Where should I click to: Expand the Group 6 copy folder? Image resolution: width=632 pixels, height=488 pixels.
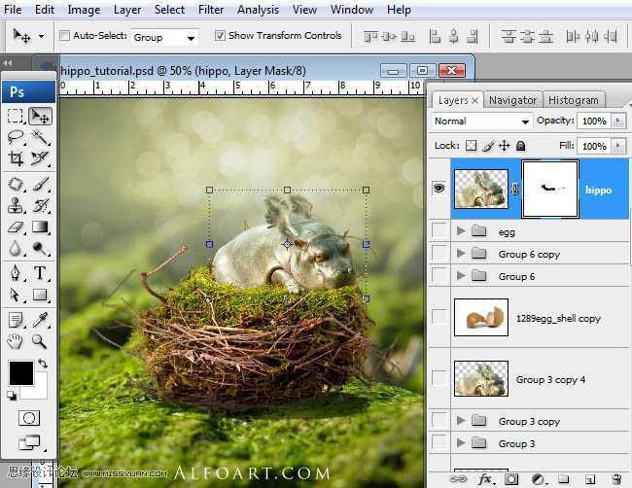pyautogui.click(x=461, y=255)
